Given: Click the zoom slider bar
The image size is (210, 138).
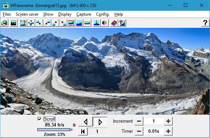Looking at the screenshot, I should coord(54,130).
